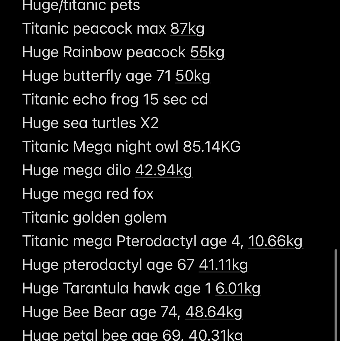Click the 'Titanic golden golem' line
Image resolution: width=340 pixels, height=341 pixels.
[94, 218]
